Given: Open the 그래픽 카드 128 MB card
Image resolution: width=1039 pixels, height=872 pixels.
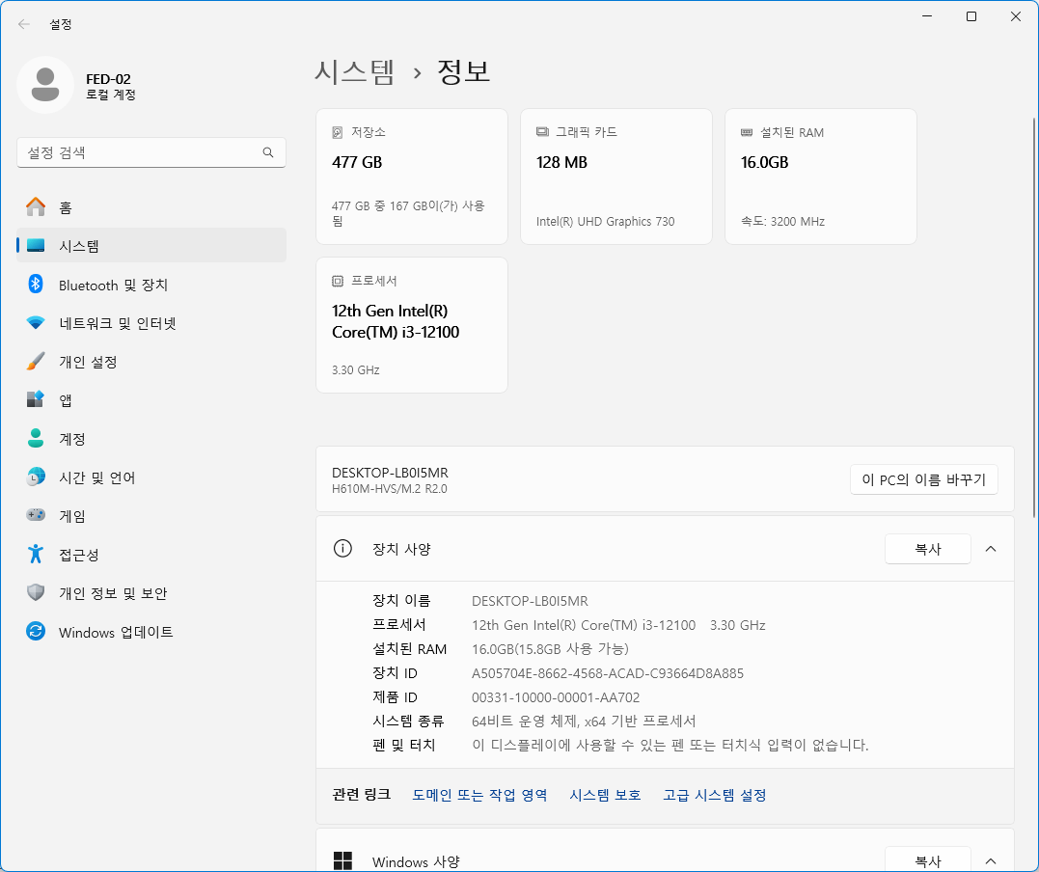Looking at the screenshot, I should point(616,177).
